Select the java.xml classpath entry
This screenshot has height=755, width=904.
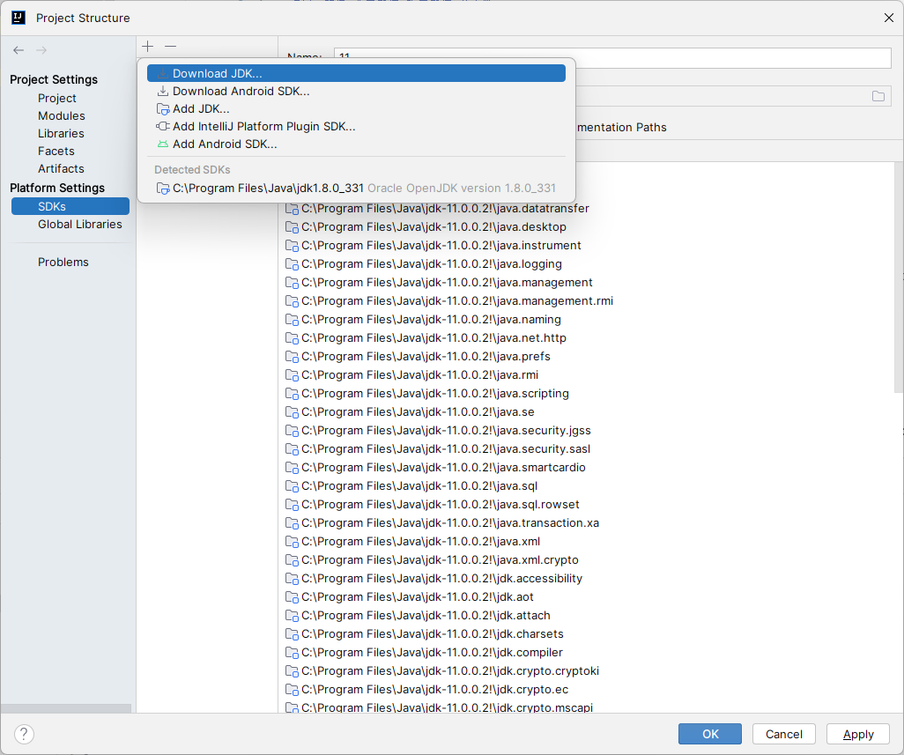[x=412, y=541]
